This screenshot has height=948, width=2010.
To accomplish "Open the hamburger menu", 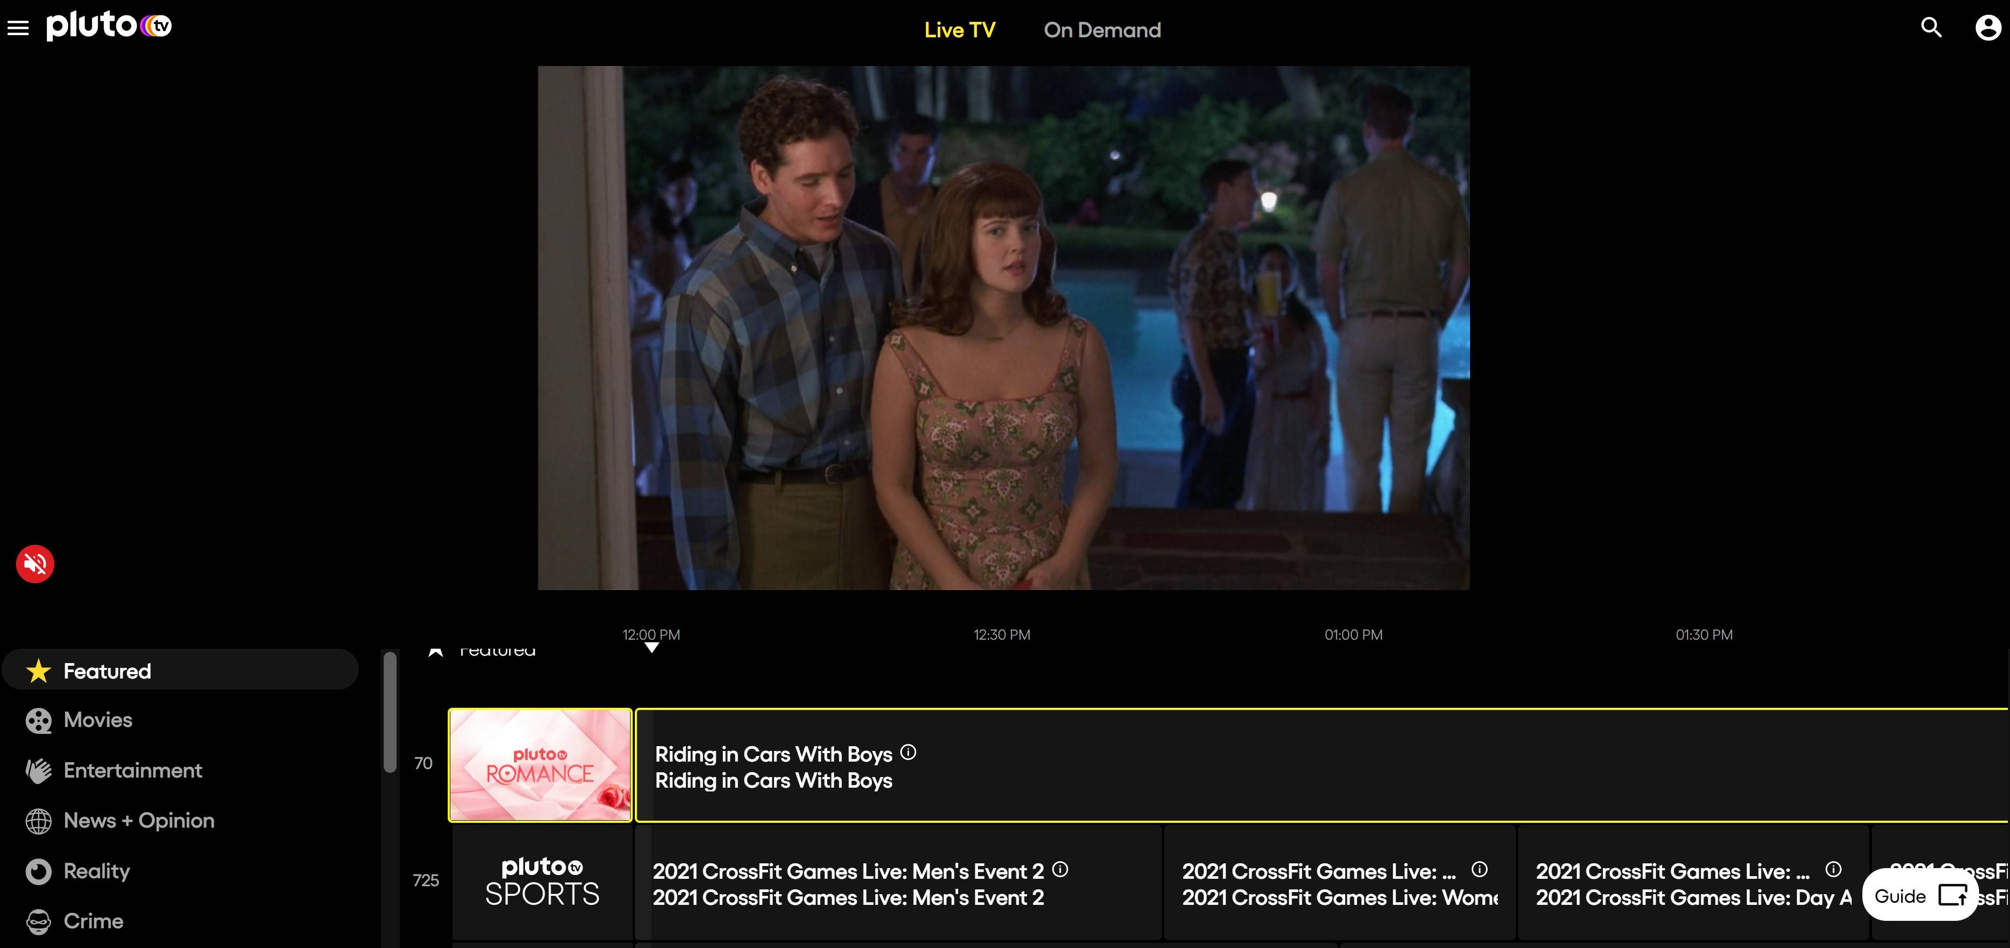I will pos(18,28).
